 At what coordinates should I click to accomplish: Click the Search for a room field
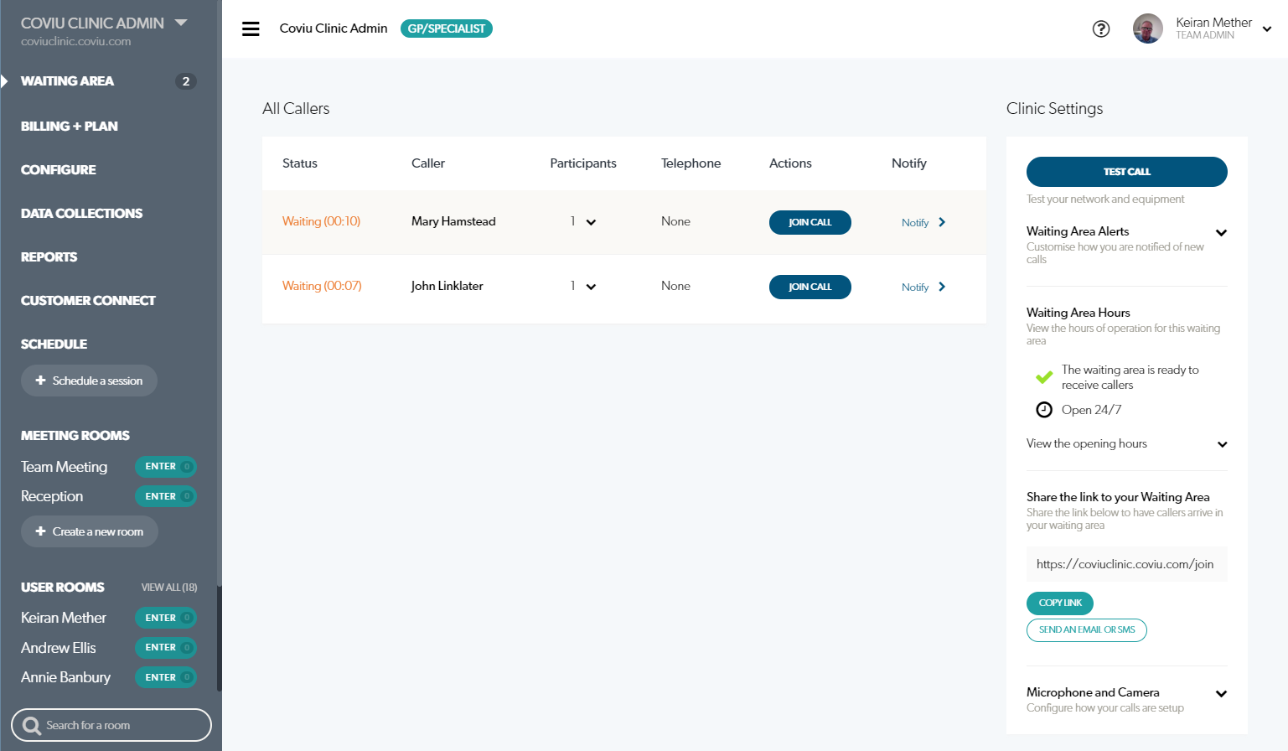pyautogui.click(x=111, y=725)
